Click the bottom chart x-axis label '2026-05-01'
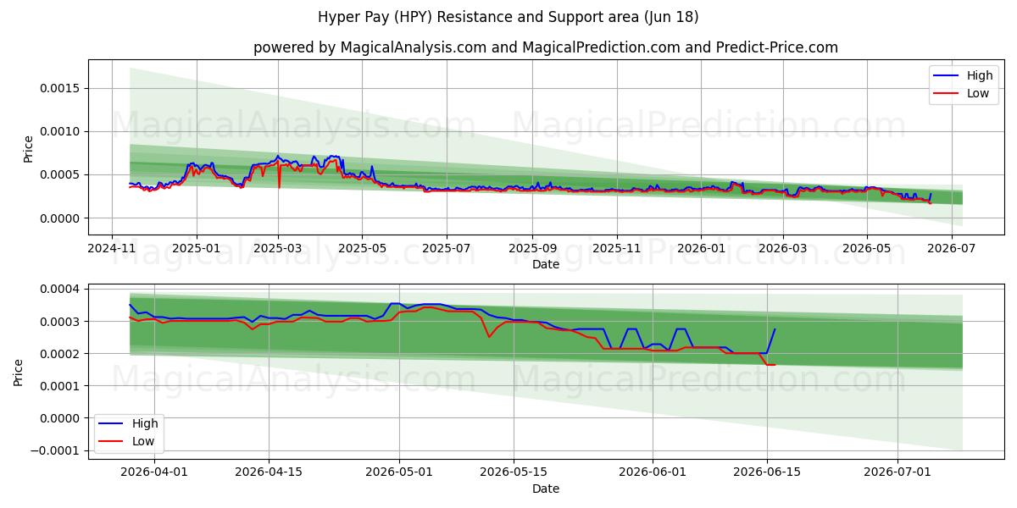Viewport: 1017px width, 508px height. (x=401, y=473)
